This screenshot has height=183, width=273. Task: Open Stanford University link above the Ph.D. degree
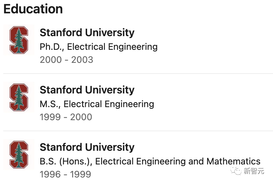pos(87,33)
